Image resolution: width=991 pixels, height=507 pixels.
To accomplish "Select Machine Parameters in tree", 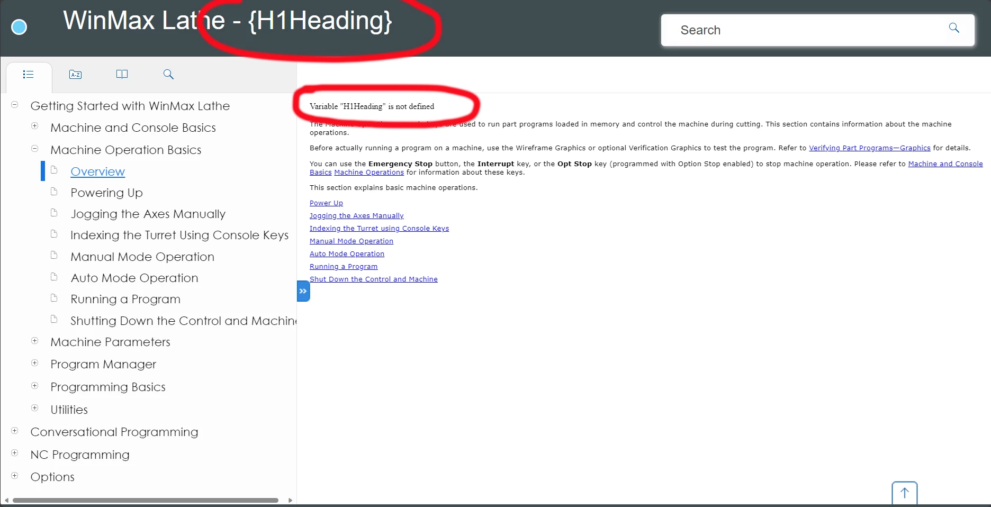I will 111,342.
